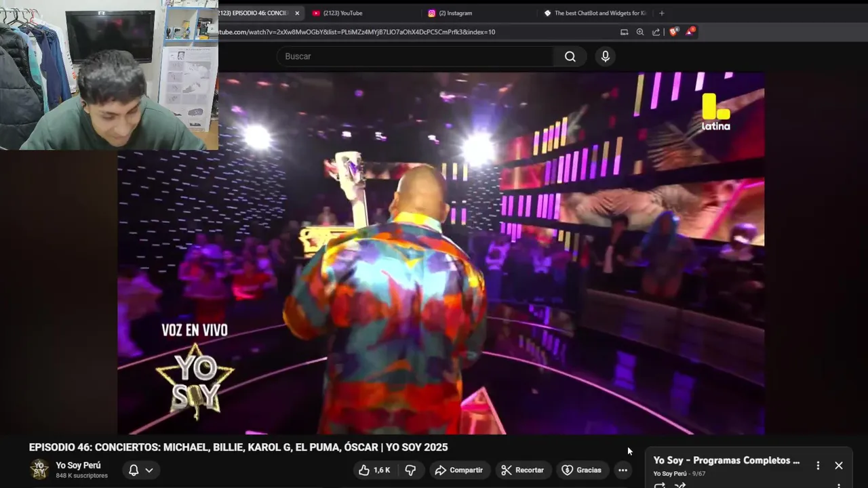The height and width of the screenshot is (488, 868).
Task: Open more actions three-dot menu
Action: (623, 470)
